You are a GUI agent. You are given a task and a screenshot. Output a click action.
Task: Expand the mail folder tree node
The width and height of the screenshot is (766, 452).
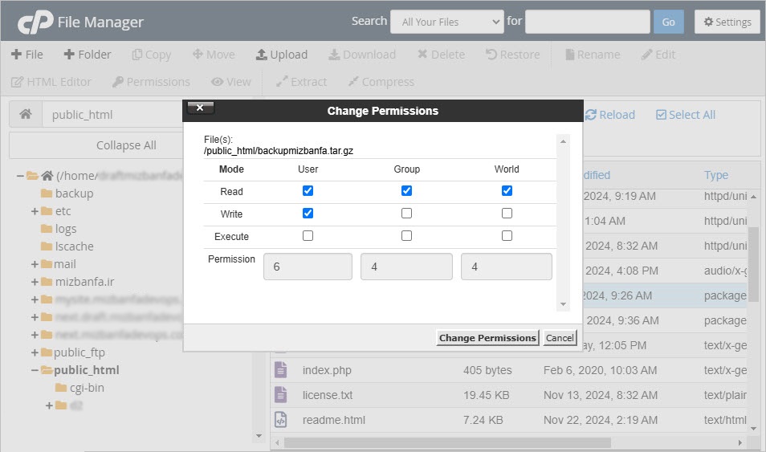click(35, 264)
